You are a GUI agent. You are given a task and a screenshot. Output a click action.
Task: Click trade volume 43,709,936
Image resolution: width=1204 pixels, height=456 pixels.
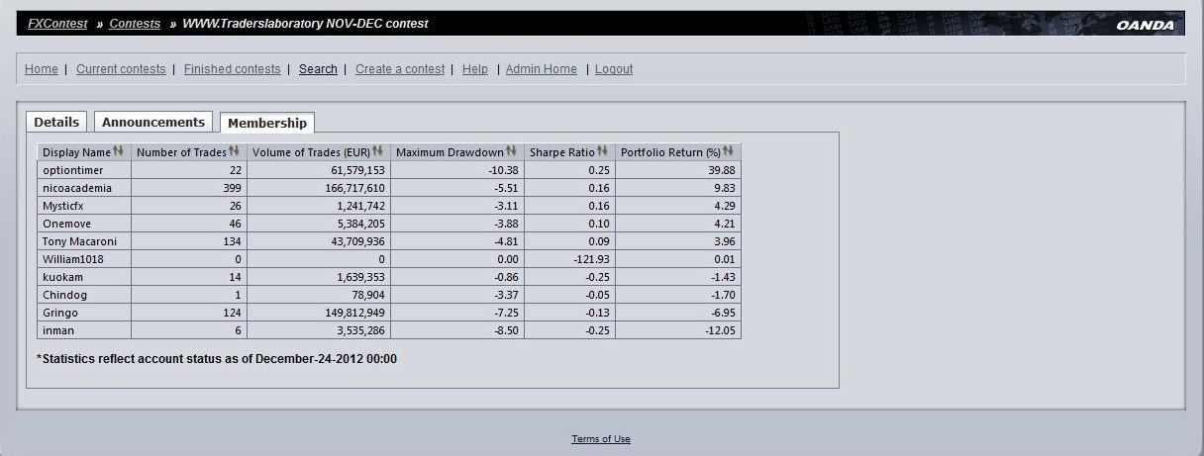[355, 241]
